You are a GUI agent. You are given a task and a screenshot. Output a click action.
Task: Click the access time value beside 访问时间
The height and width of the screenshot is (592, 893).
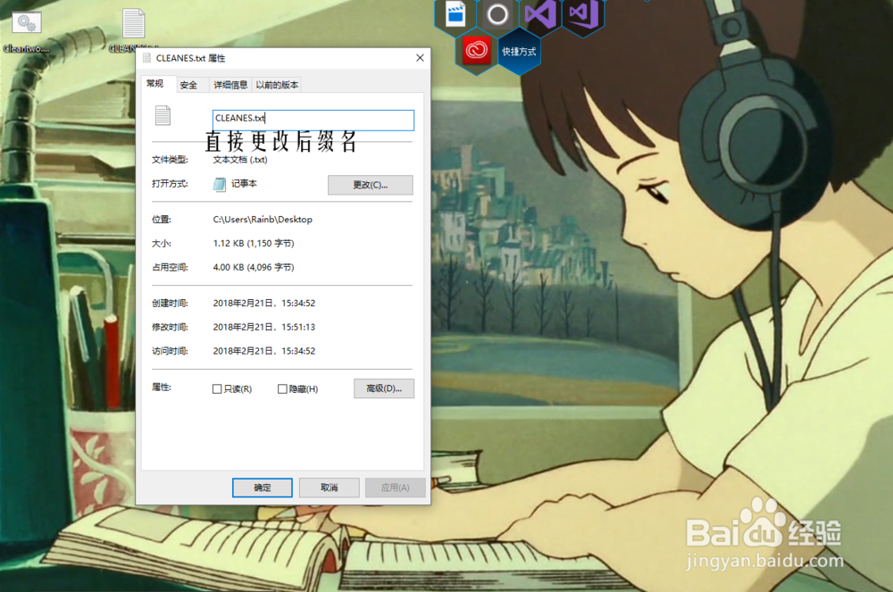pyautogui.click(x=264, y=351)
